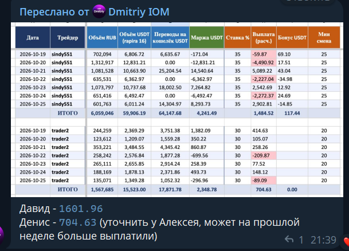Click the 6,059,046 total RUB cell

click(102, 113)
